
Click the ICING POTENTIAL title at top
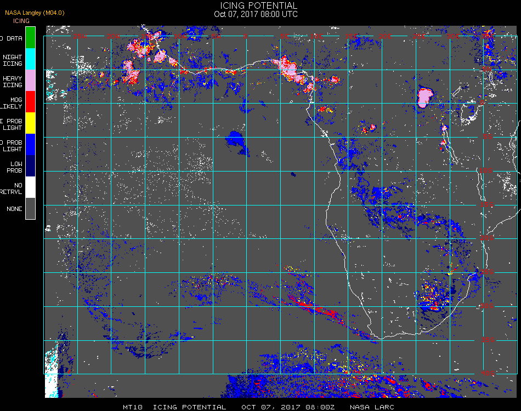(259, 5)
